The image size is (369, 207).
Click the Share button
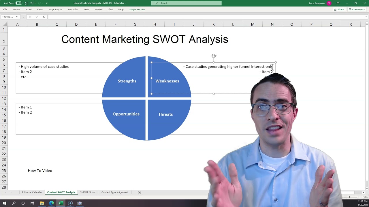tap(339, 9)
